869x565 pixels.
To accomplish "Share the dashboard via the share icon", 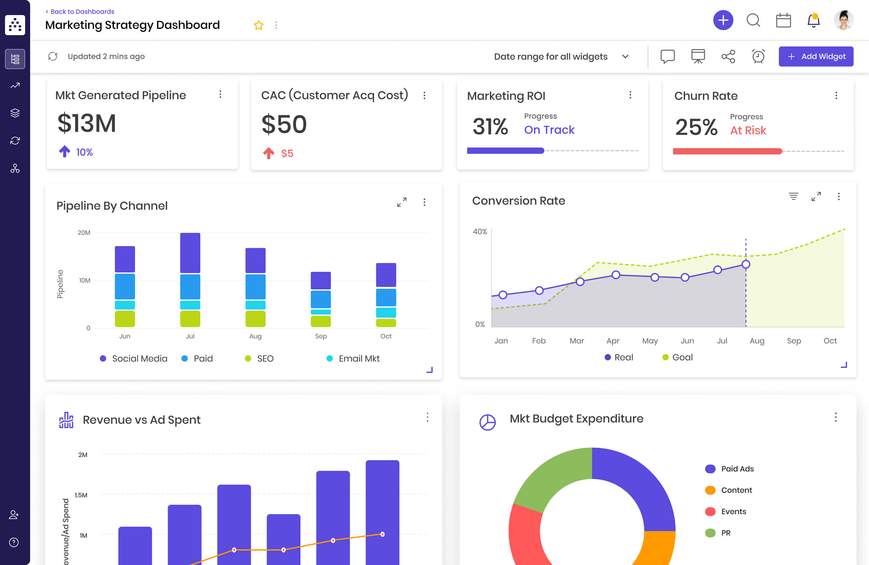I will 728,56.
